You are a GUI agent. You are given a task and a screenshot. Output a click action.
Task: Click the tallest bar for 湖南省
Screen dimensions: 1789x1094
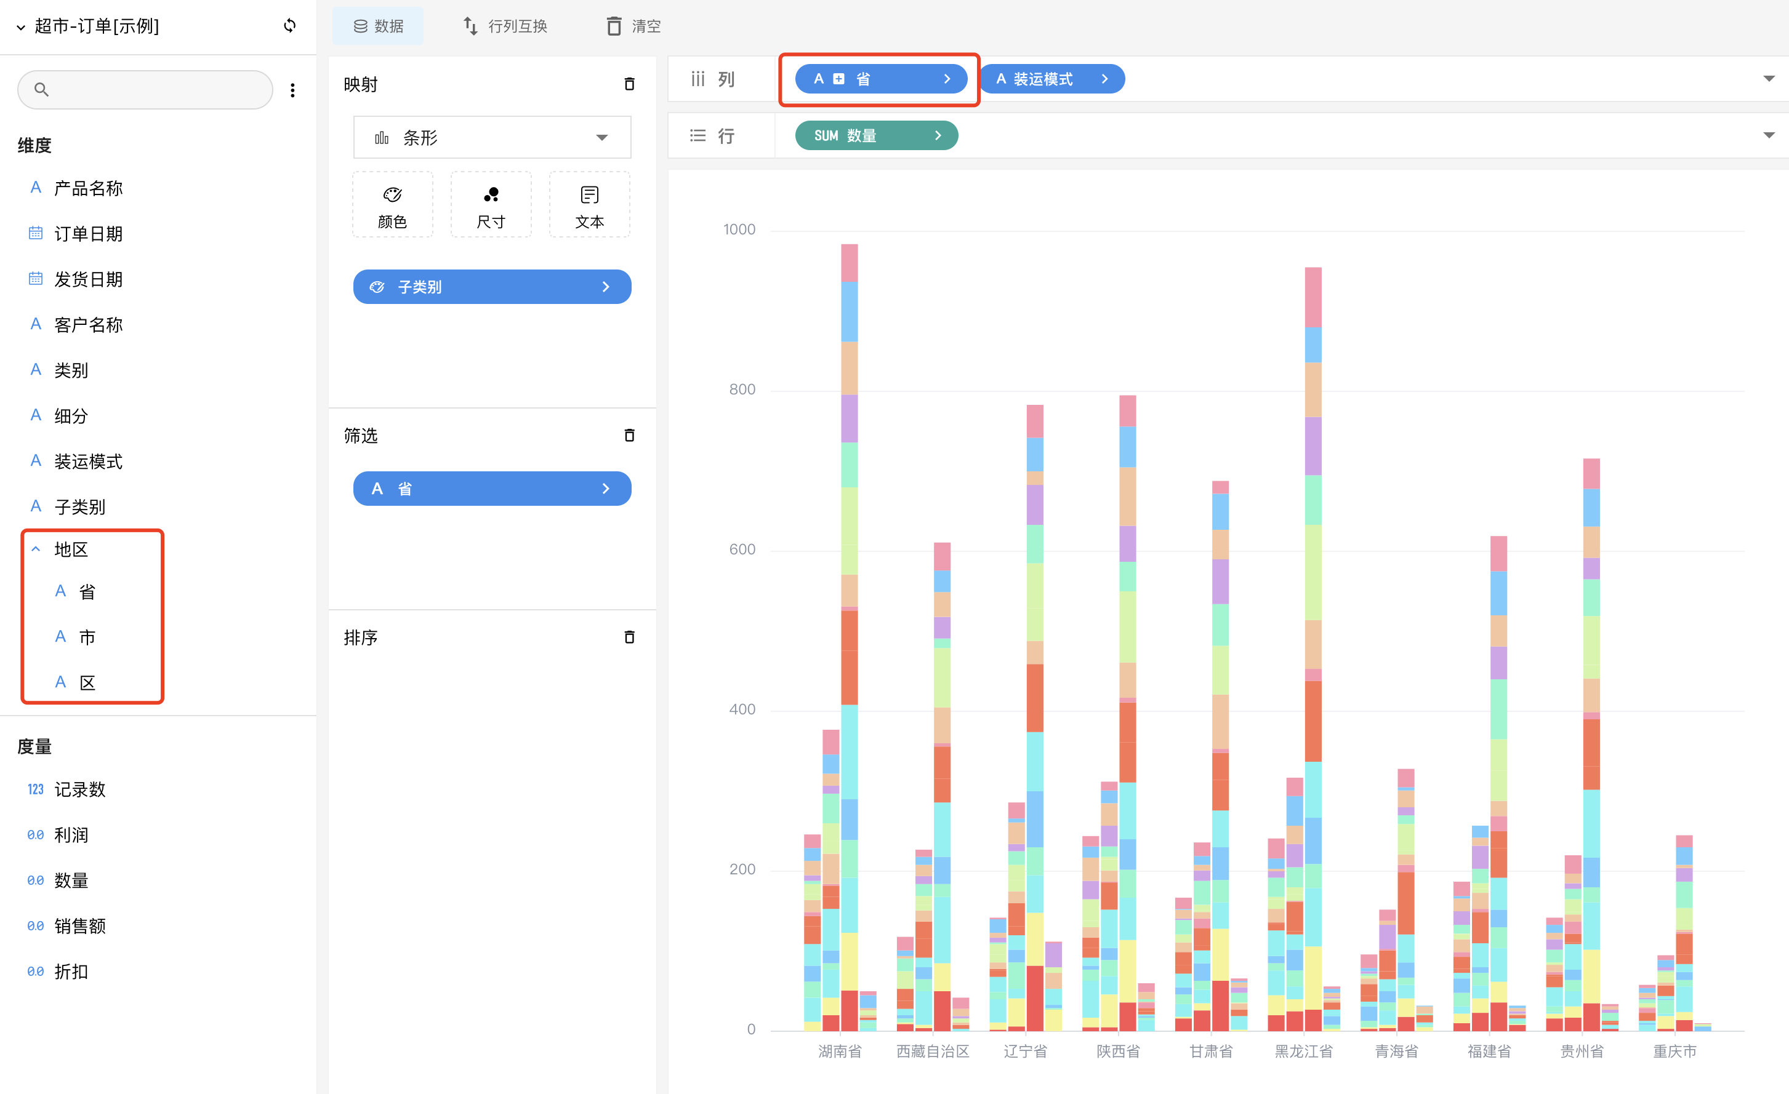point(850,637)
